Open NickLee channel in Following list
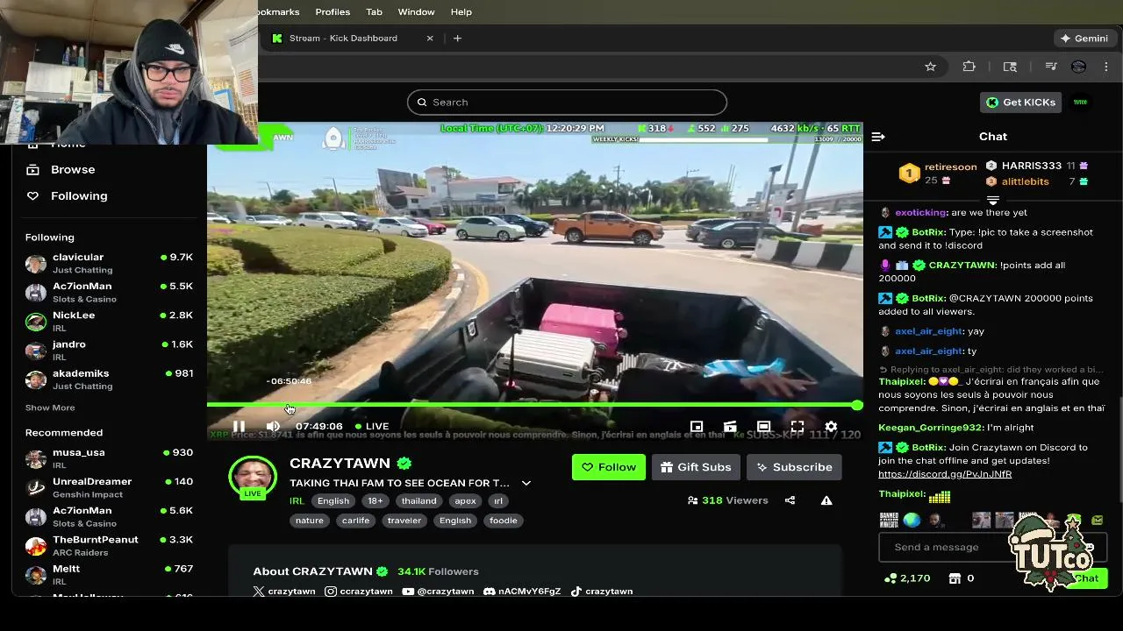This screenshot has height=631, width=1123. click(109, 321)
